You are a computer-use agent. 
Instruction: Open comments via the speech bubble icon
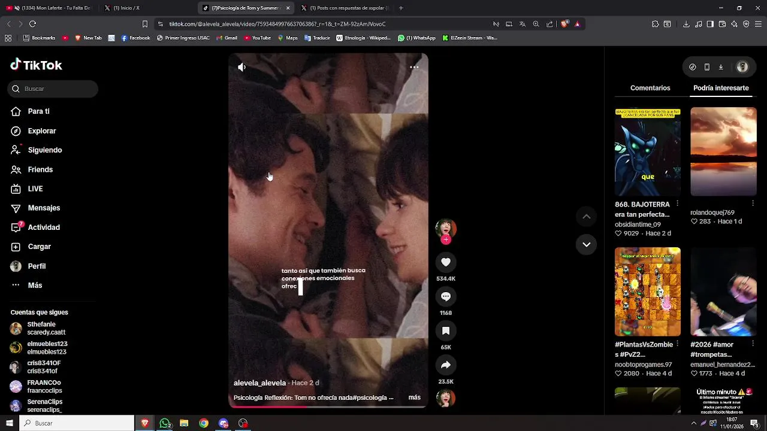[446, 296]
